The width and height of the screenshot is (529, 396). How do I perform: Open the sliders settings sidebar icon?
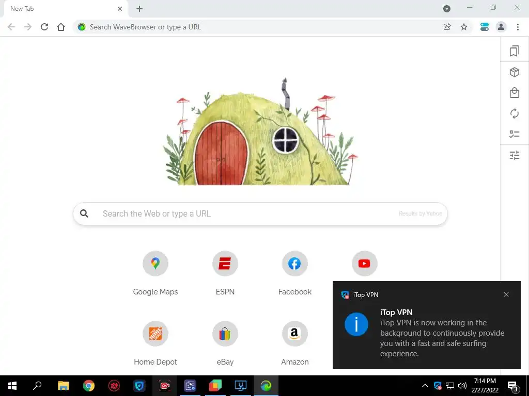pyautogui.click(x=514, y=155)
